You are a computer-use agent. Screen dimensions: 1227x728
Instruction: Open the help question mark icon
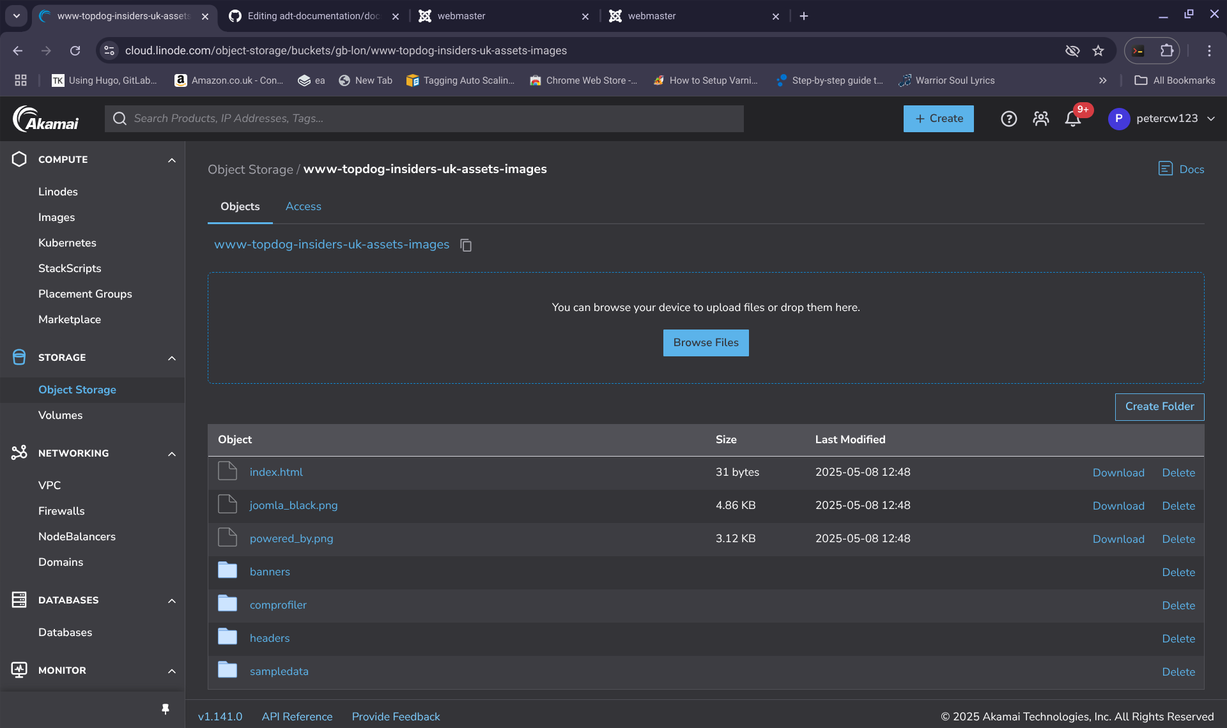coord(1008,119)
